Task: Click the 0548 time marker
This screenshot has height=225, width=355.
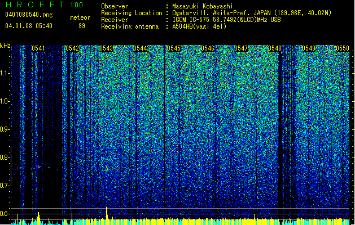Action: coord(275,48)
